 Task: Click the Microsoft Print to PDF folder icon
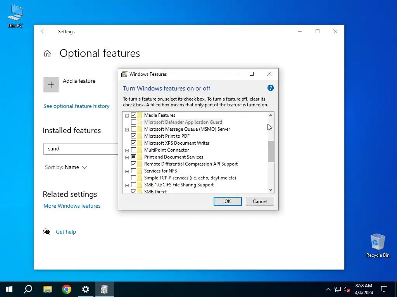140,136
